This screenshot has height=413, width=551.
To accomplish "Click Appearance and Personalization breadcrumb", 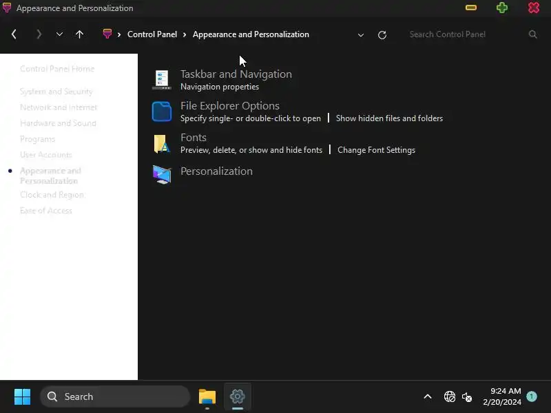I will click(251, 34).
